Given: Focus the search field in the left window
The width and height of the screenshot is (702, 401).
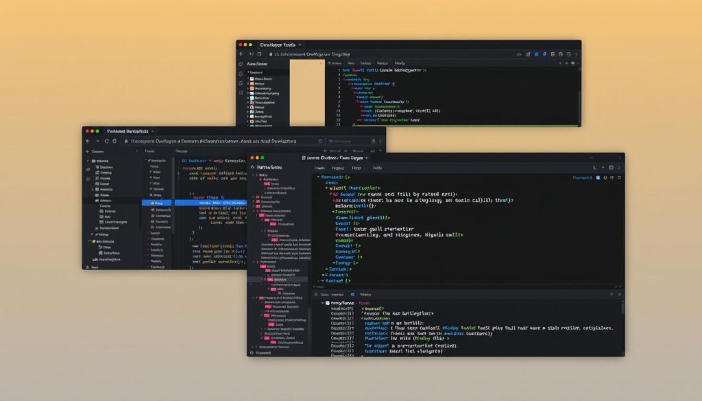Looking at the screenshot, I should point(349,141).
